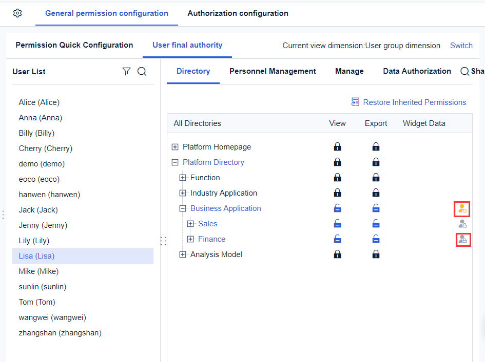This screenshot has width=485, height=362.
Task: Click the View lock icon for Industry Application
Action: [x=337, y=193]
